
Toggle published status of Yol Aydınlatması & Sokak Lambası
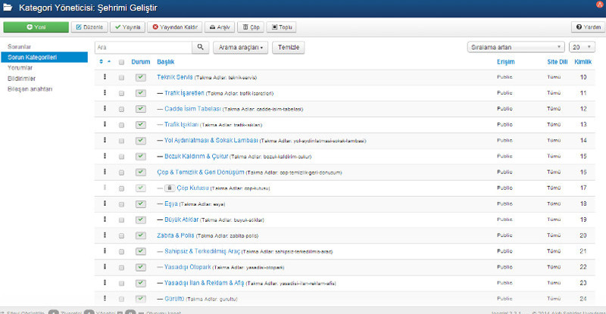coord(141,141)
